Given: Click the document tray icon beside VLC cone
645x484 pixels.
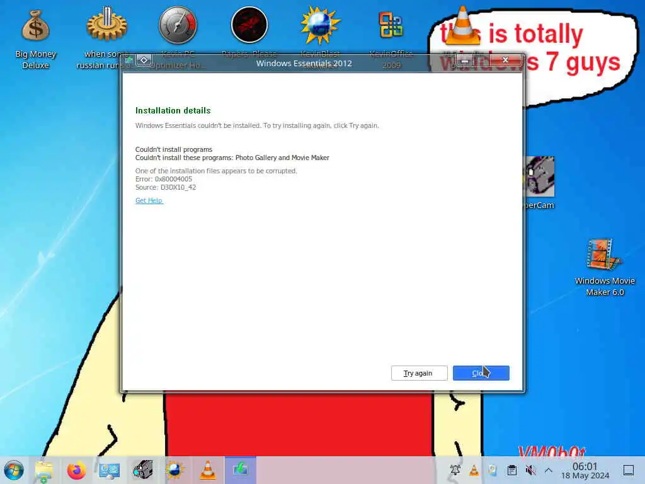Looking at the screenshot, I should pyautogui.click(x=493, y=470).
